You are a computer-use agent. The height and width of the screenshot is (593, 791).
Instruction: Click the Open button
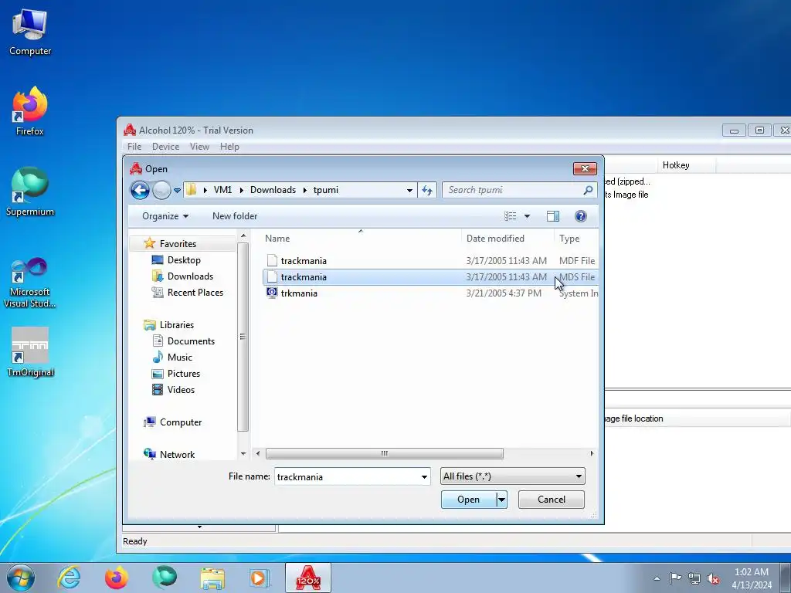tap(468, 500)
